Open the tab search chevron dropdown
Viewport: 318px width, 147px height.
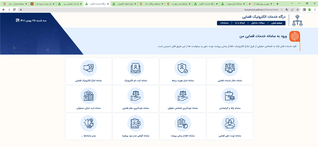292,4
